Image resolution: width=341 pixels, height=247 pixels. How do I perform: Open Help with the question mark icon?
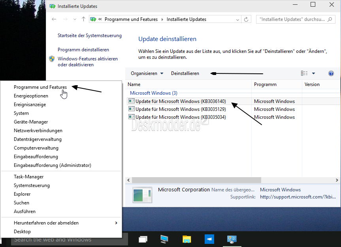point(331,73)
